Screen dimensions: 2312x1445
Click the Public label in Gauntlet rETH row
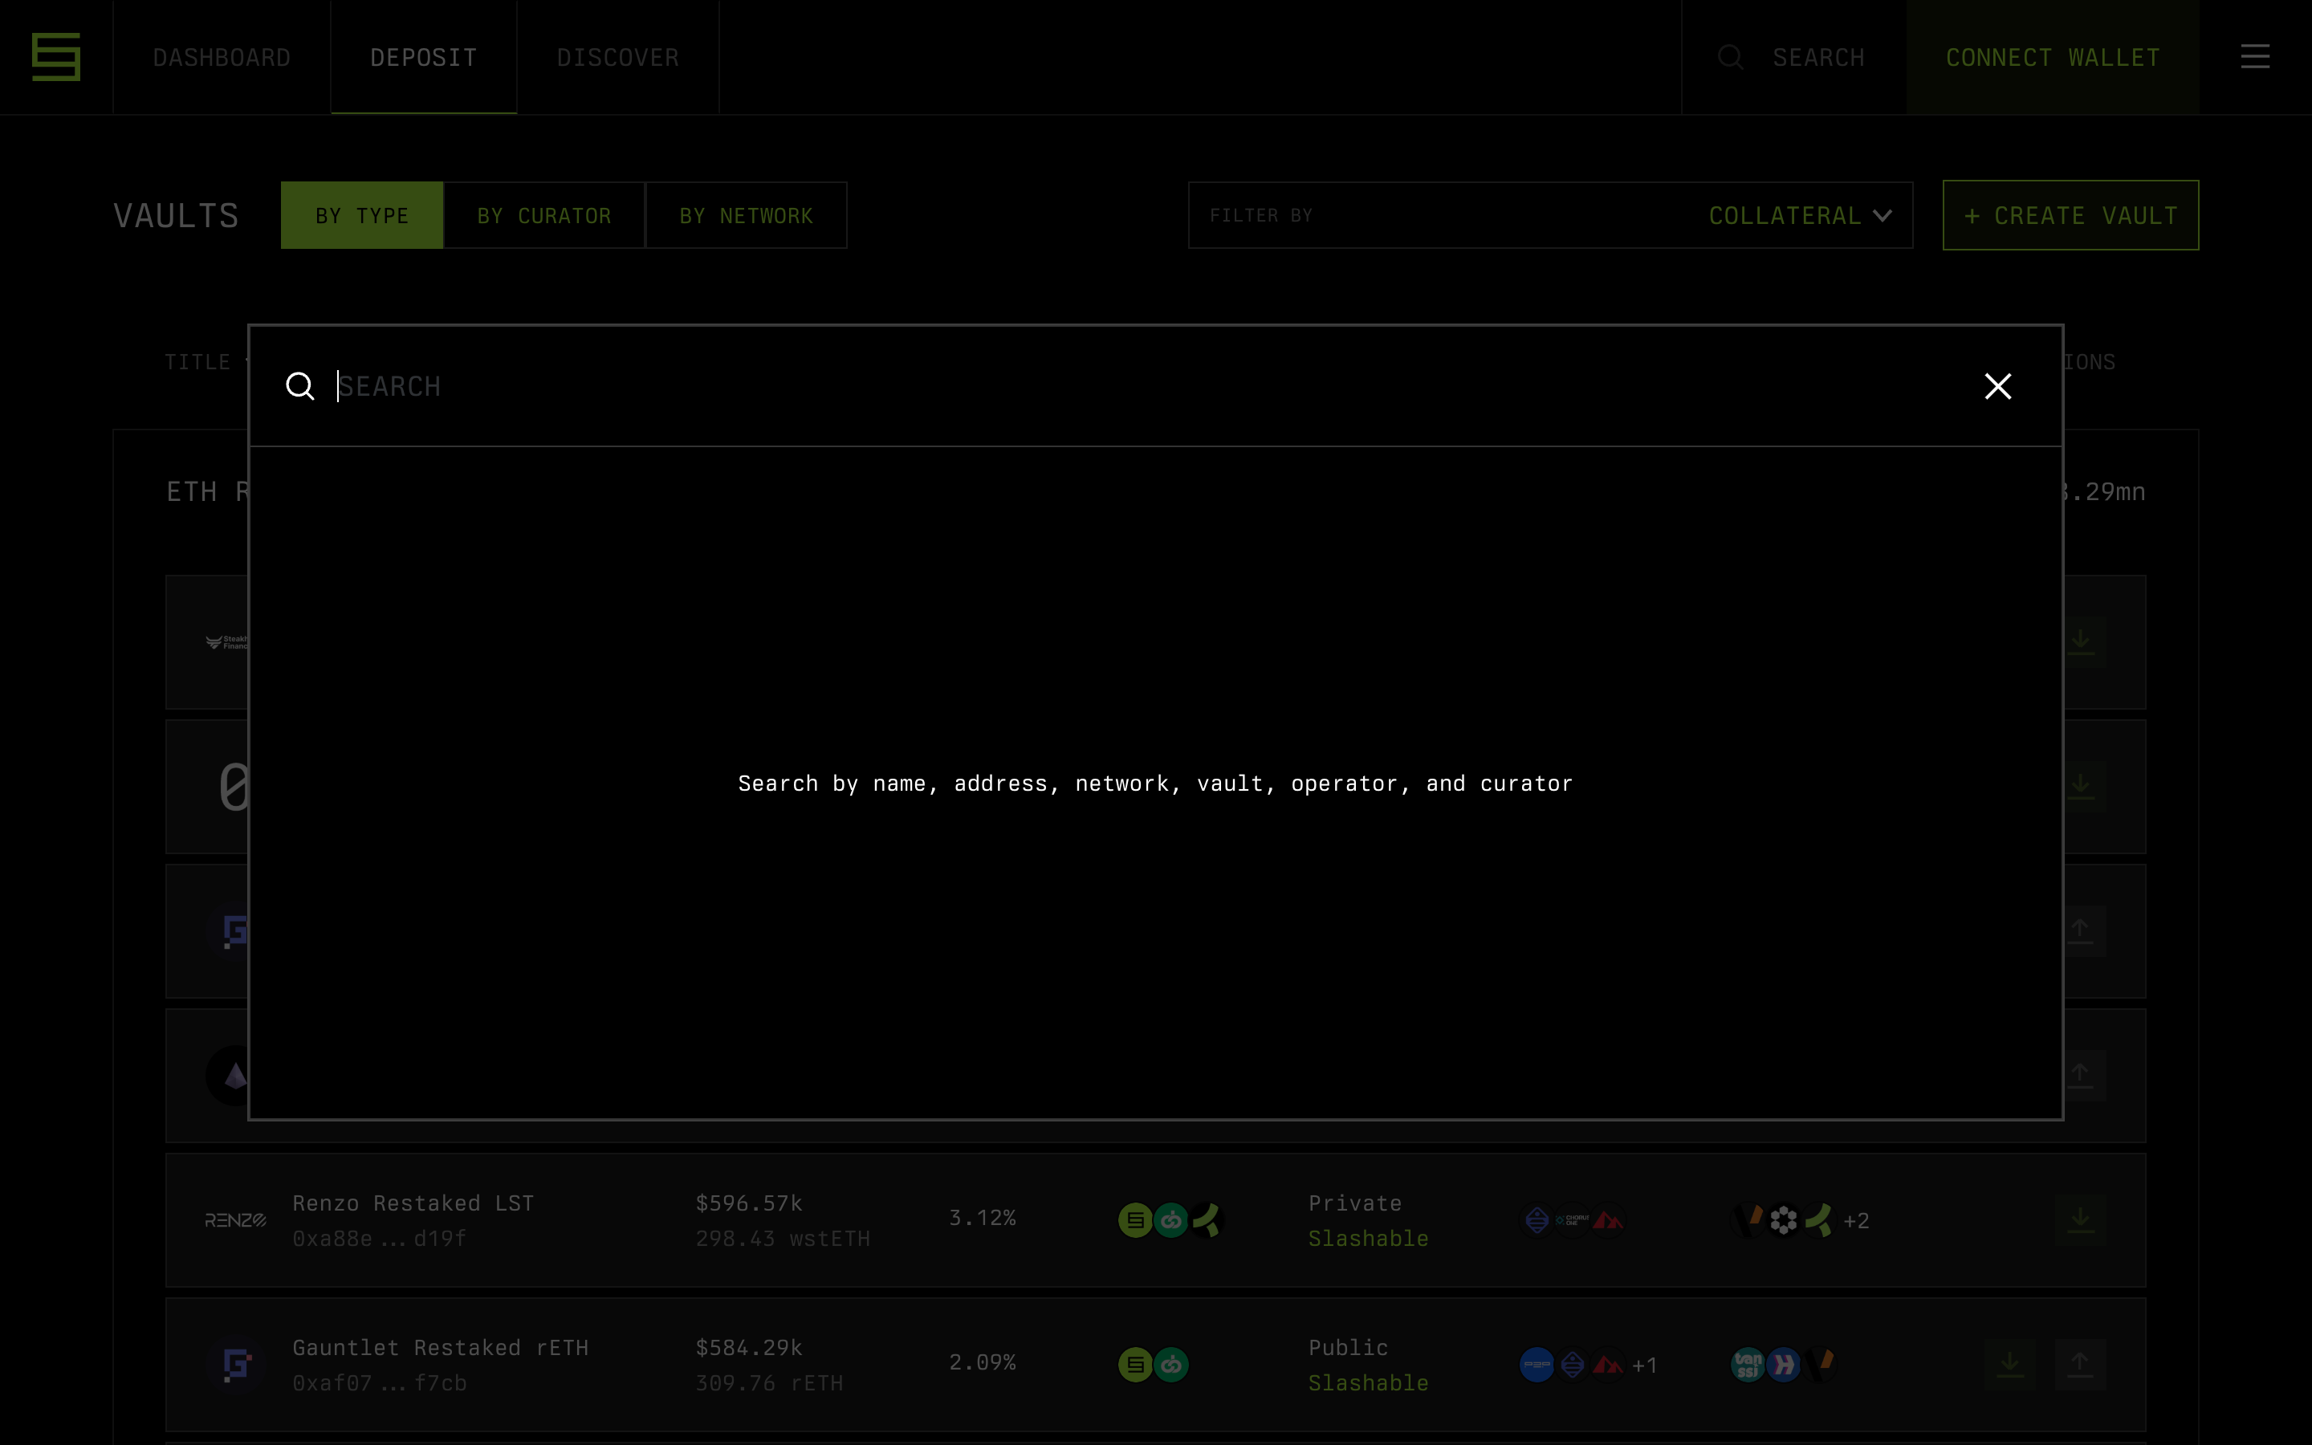click(x=1348, y=1348)
